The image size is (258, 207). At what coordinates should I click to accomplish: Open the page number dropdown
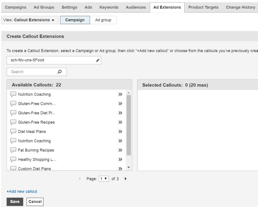[104, 179]
